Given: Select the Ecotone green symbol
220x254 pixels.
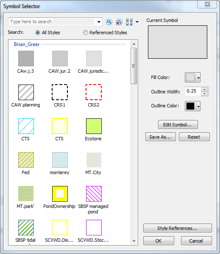Looking at the screenshot, I should [94, 126].
